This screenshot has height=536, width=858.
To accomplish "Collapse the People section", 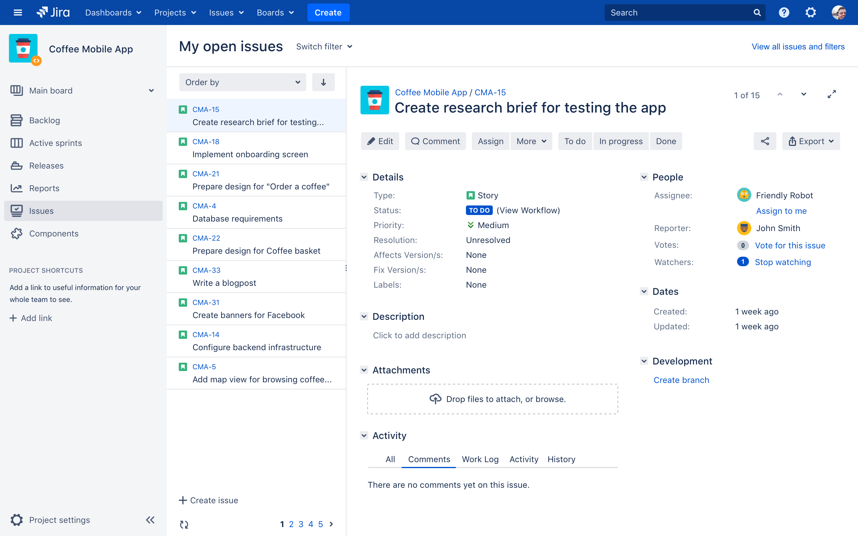I will (644, 177).
